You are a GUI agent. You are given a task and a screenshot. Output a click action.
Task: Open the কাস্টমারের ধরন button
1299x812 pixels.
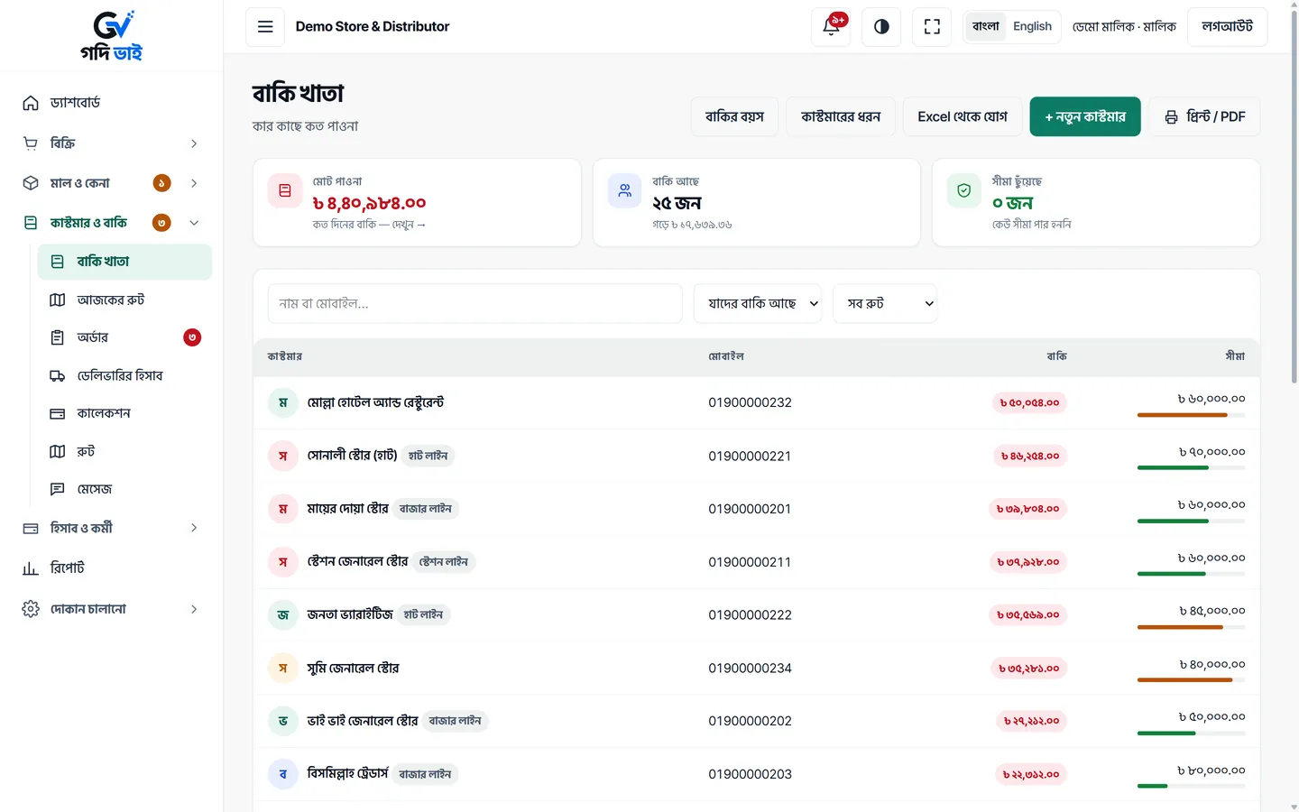[x=841, y=116]
